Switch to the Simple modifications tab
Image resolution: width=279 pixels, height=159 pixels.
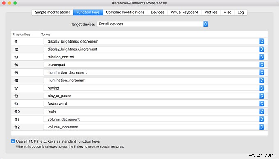53,12
